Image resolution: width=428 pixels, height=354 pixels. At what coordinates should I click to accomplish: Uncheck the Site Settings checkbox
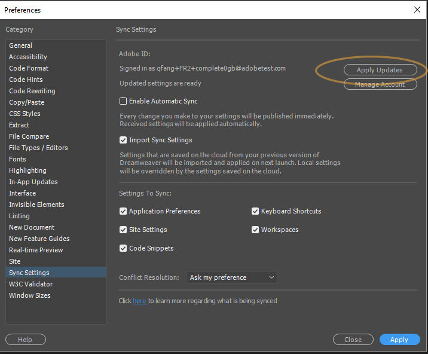pyautogui.click(x=124, y=230)
